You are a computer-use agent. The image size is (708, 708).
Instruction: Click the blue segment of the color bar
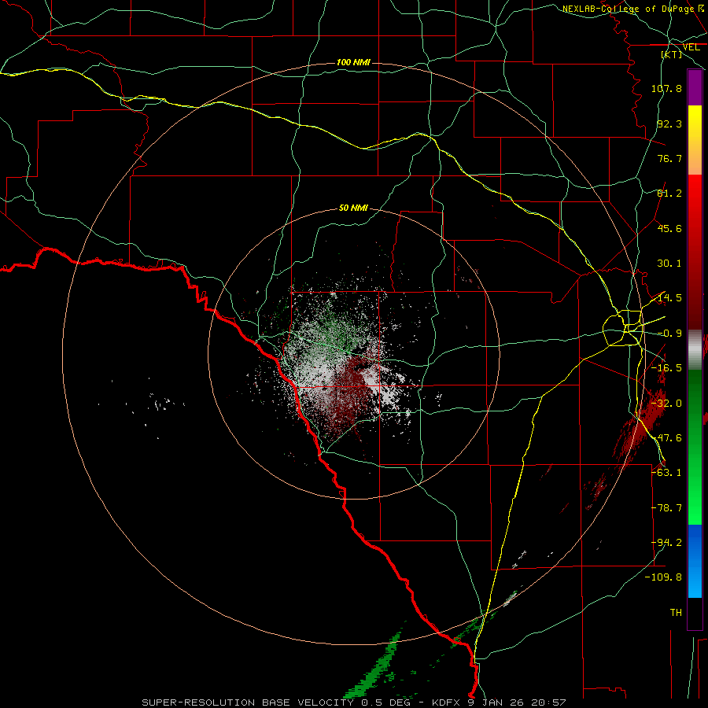[x=695, y=561]
